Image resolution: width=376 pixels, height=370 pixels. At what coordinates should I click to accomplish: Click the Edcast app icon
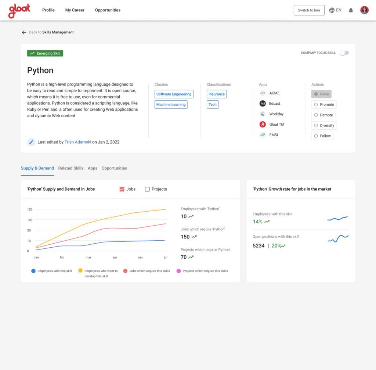pos(263,103)
